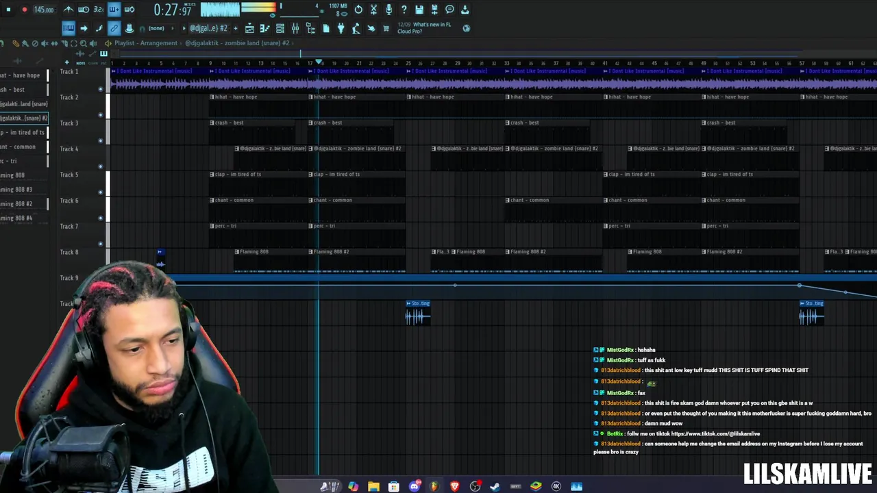
Task: Click the render/export audio icon
Action: [434, 10]
